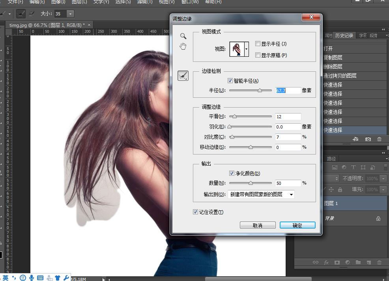Click the microphone icon in IME toolbar
Screen dimensions: 389x281
[32, 278]
